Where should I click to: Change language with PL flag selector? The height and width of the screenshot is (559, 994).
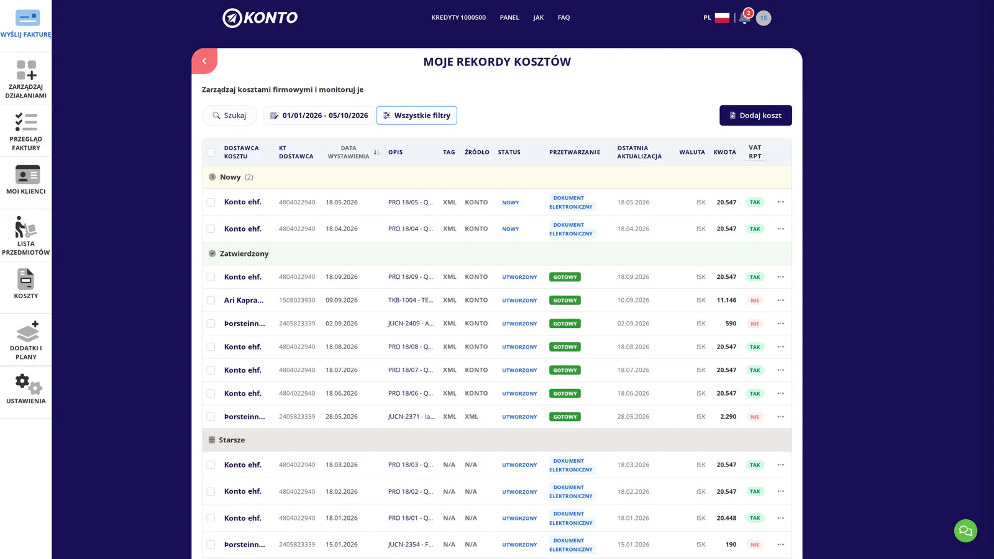(716, 17)
